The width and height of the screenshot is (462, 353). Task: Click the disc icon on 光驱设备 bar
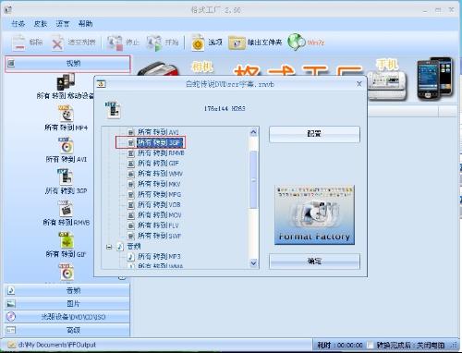point(11,317)
